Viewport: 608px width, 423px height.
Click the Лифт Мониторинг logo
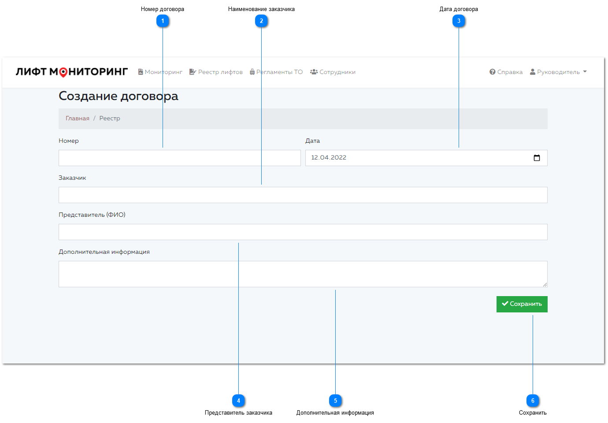click(x=72, y=72)
